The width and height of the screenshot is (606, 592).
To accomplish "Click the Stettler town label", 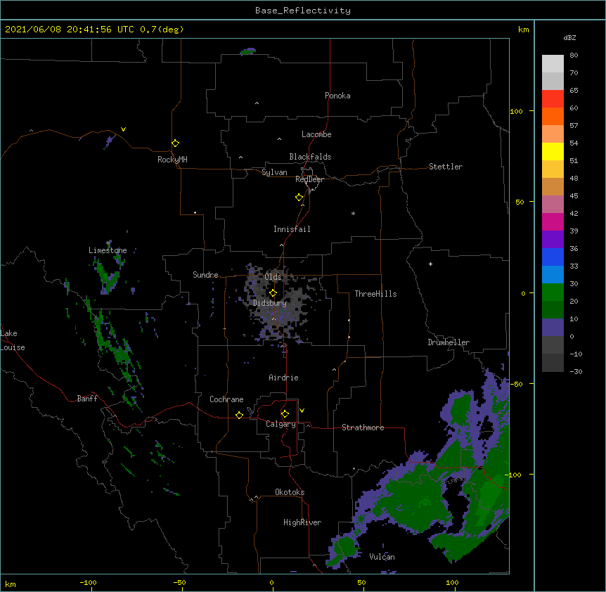I will [446, 167].
